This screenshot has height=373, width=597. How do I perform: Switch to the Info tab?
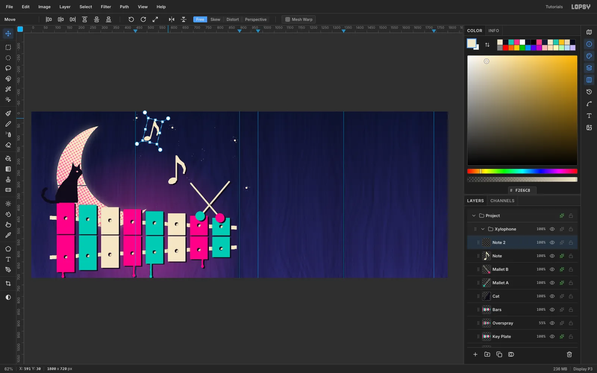(494, 31)
